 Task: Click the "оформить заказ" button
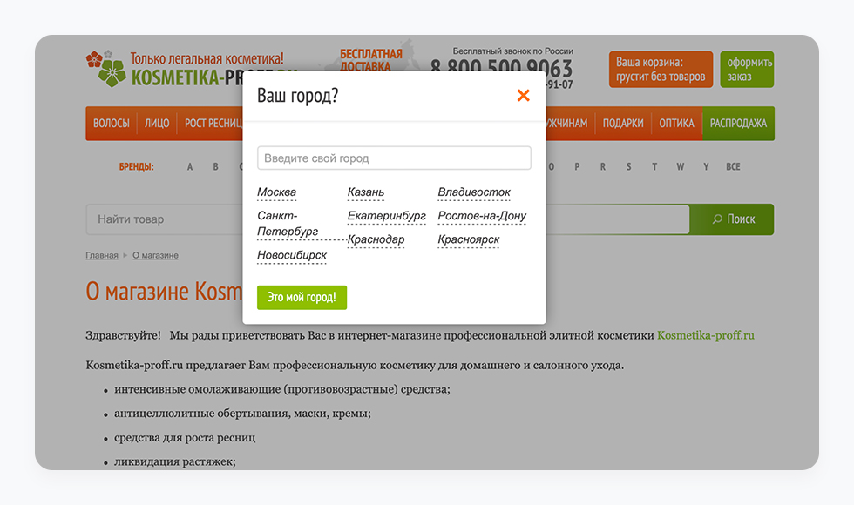[x=745, y=69]
